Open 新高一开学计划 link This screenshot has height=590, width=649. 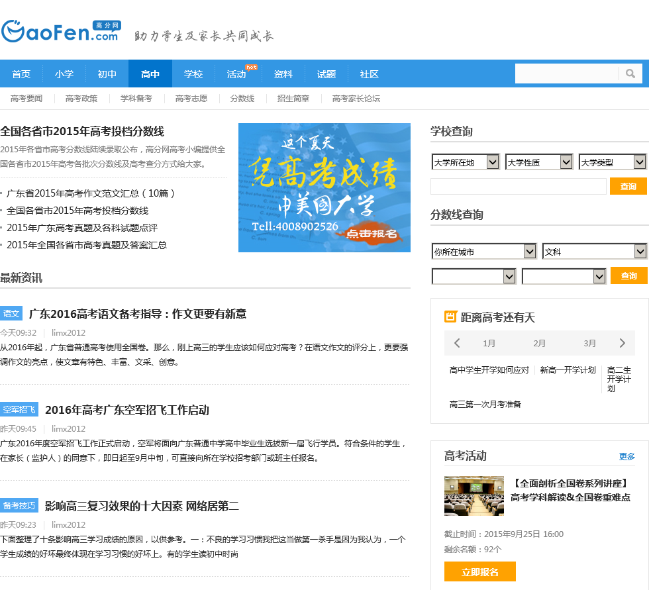pyautogui.click(x=568, y=370)
